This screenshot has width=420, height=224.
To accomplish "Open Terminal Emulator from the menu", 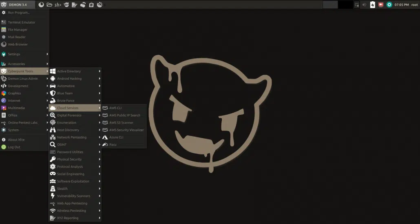I will (24, 22).
